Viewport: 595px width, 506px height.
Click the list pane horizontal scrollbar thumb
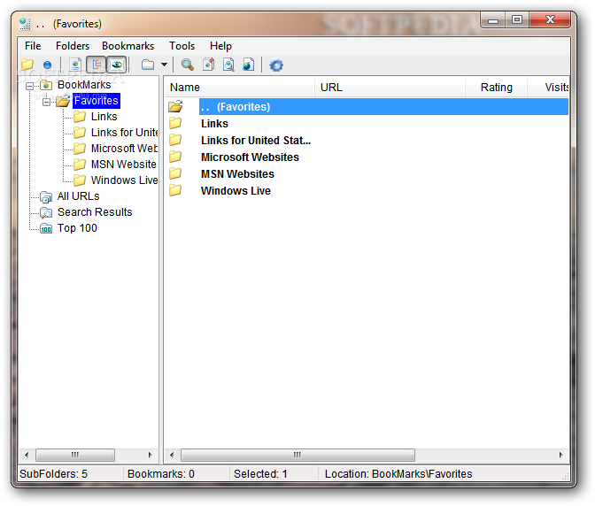pos(297,455)
